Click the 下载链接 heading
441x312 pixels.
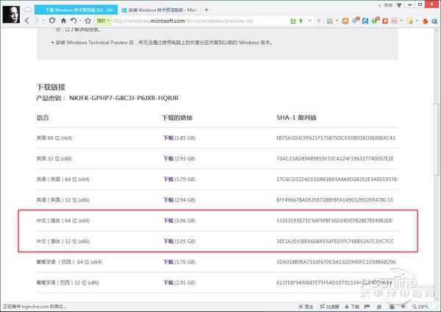click(51, 87)
